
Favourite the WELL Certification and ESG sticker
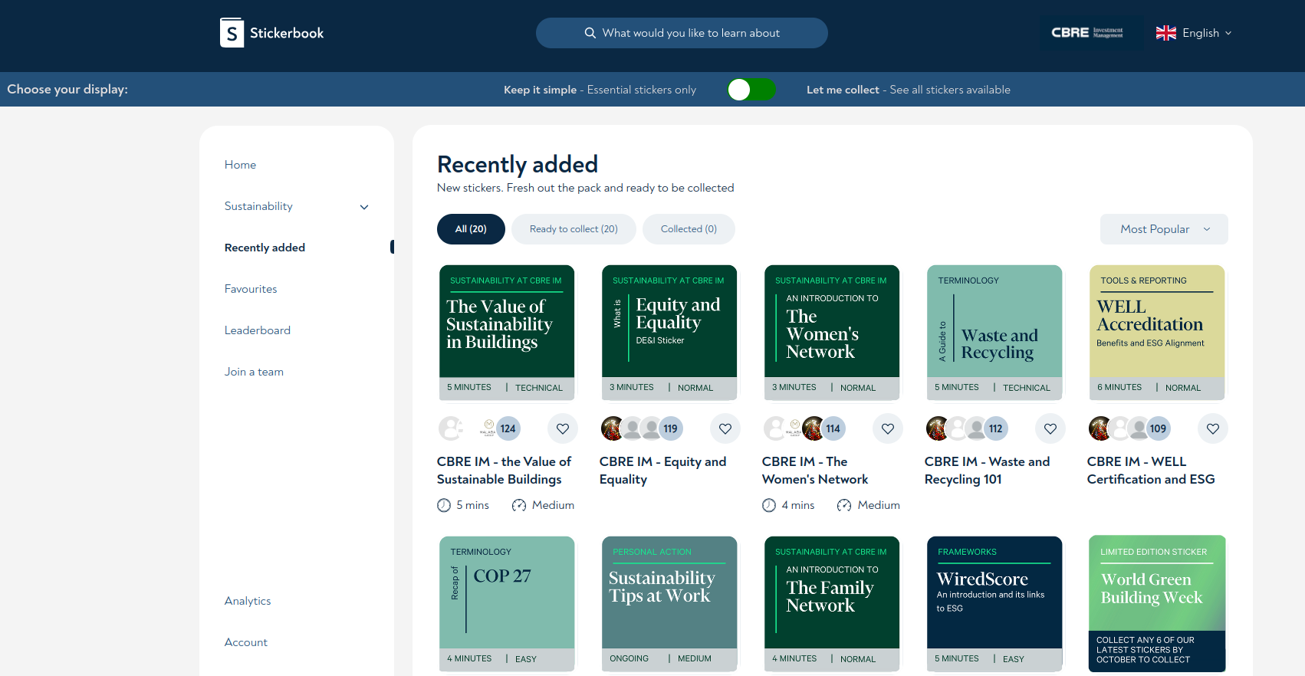(x=1213, y=428)
